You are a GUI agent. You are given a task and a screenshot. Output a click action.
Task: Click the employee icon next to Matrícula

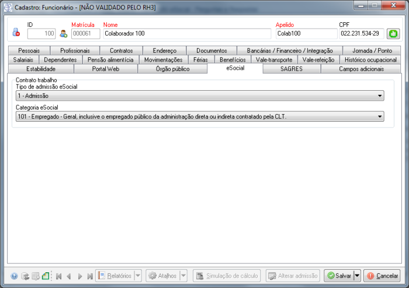click(x=64, y=33)
